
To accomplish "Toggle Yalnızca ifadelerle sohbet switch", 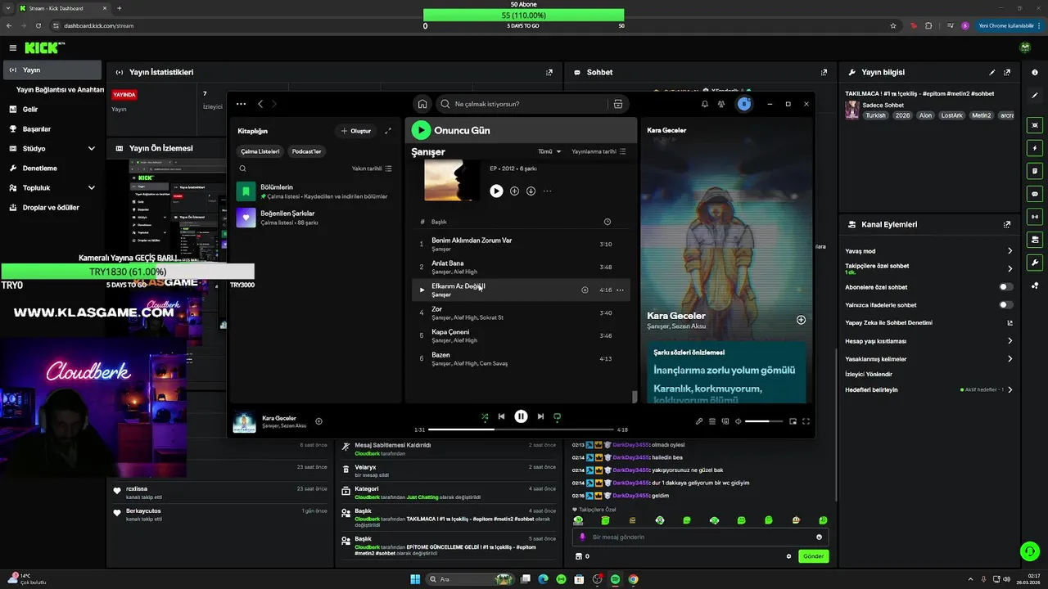I will pyautogui.click(x=1006, y=305).
